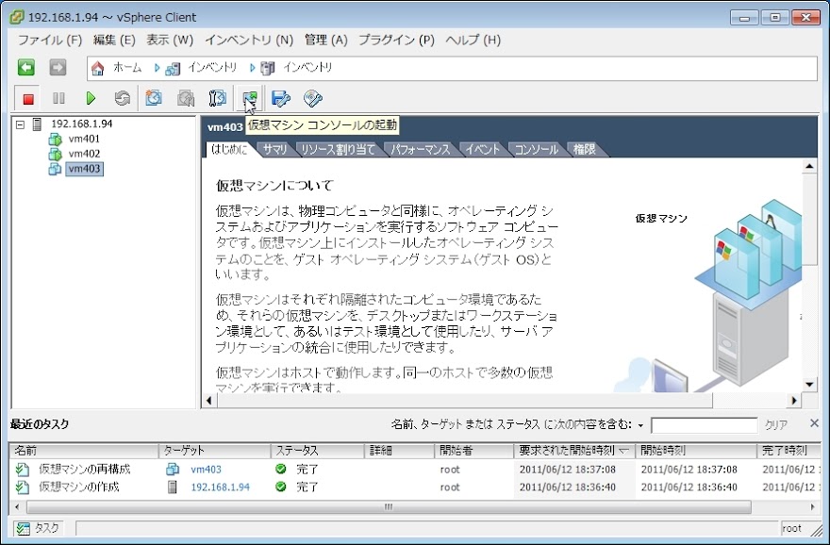Click the connect floppy device icon
The height and width of the screenshot is (545, 830).
tap(280, 98)
